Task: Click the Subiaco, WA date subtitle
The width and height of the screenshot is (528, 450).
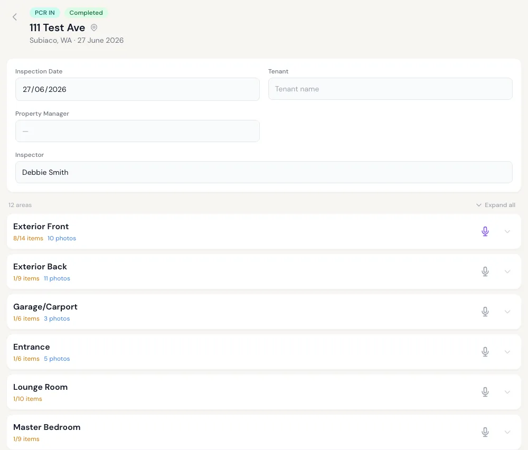Action: [77, 41]
